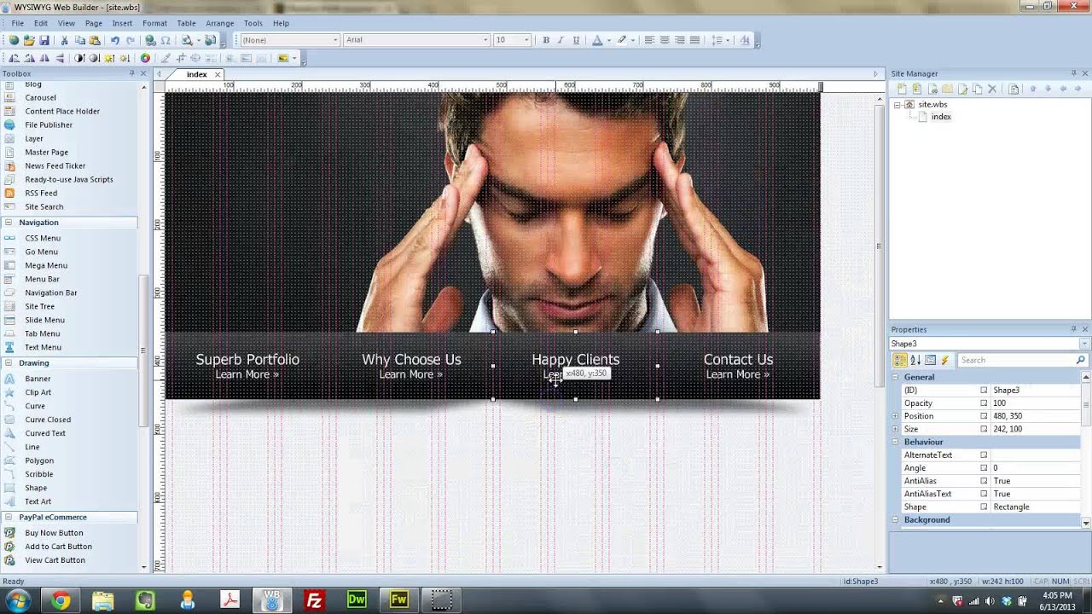This screenshot has width=1092, height=614.
Task: Click the Redo arrow icon
Action: tap(131, 40)
